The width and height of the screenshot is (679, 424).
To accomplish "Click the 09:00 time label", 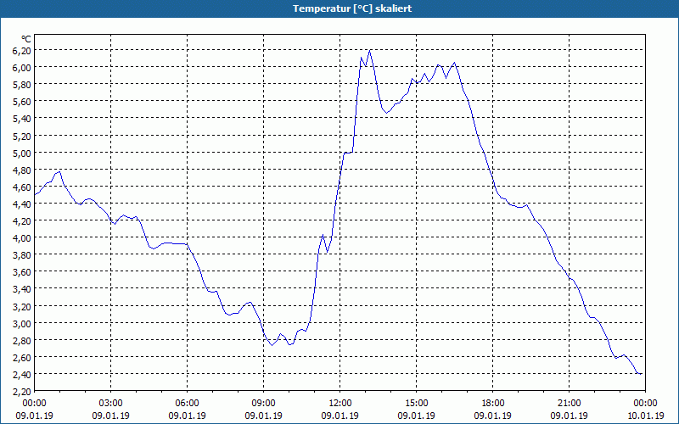I will tap(264, 404).
